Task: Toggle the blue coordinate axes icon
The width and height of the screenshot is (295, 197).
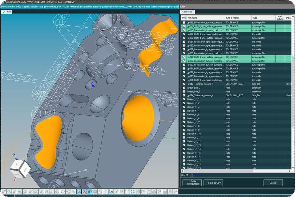Action: [x=79, y=191]
